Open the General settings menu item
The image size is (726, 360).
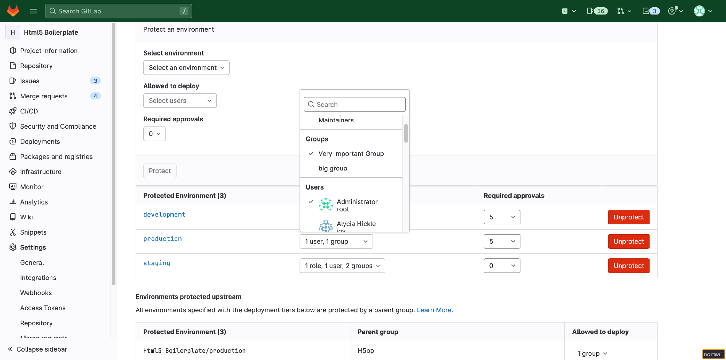(x=32, y=263)
